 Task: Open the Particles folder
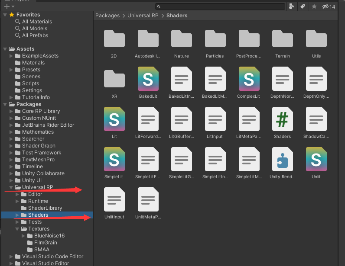coord(215,38)
